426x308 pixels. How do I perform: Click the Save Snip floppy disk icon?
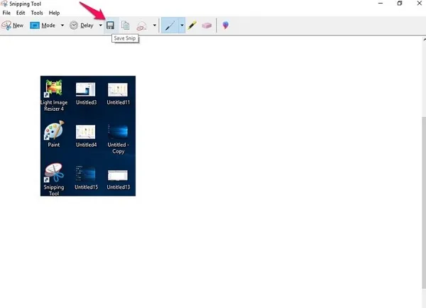pos(110,25)
